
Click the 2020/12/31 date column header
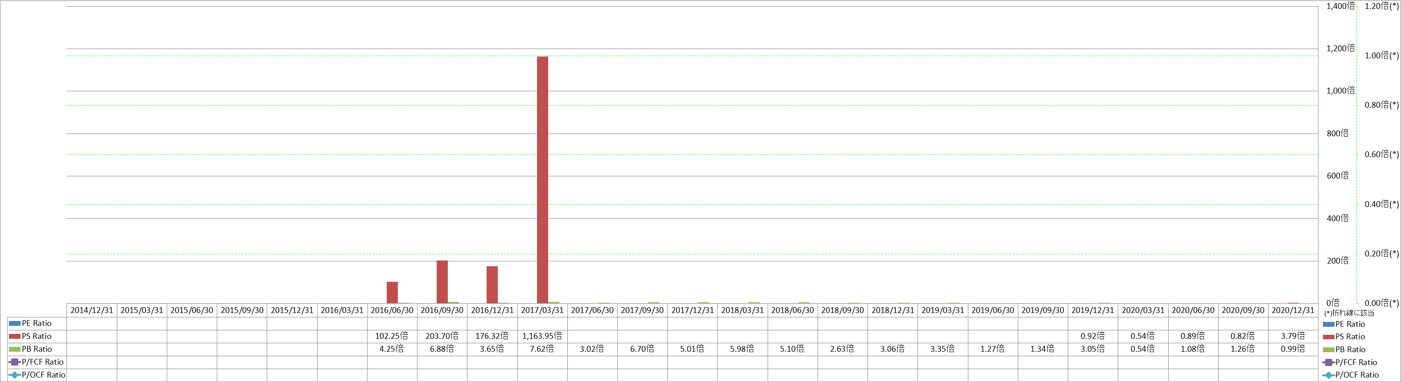click(x=1293, y=310)
